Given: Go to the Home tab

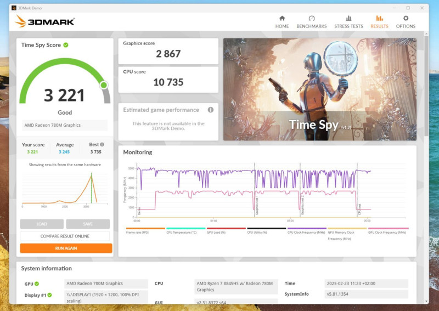Looking at the screenshot, I should 282,22.
